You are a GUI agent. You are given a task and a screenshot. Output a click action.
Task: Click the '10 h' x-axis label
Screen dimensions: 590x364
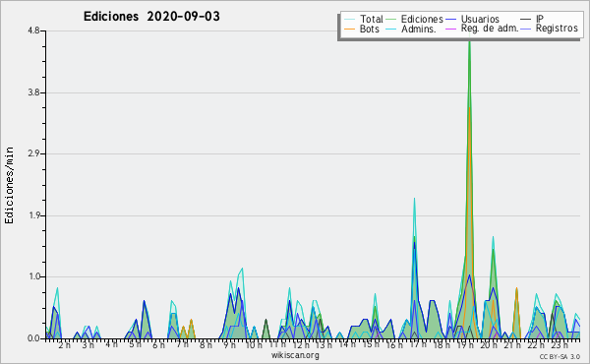[x=254, y=345]
